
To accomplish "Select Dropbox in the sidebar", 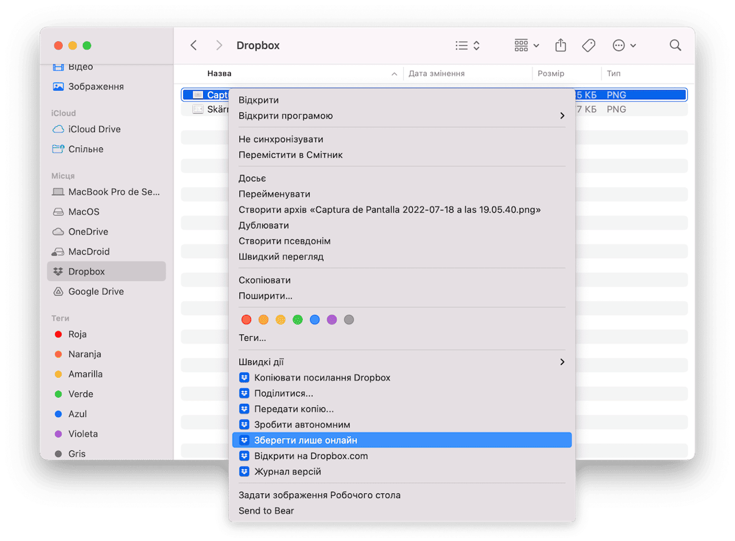I will click(x=86, y=271).
